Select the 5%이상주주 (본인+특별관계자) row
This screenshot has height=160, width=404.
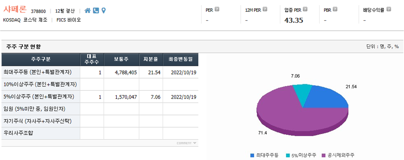[x=100, y=97]
